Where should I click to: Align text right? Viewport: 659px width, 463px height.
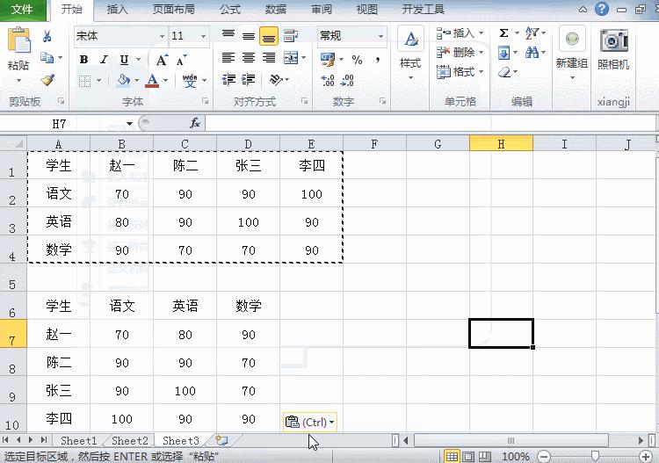[x=269, y=58]
